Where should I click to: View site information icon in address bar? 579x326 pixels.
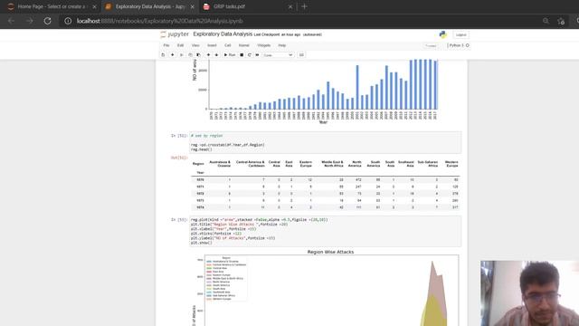click(68, 21)
